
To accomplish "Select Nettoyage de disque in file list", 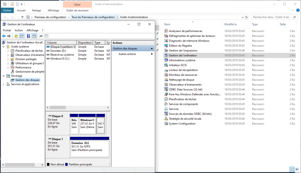I will tap(181, 80).
